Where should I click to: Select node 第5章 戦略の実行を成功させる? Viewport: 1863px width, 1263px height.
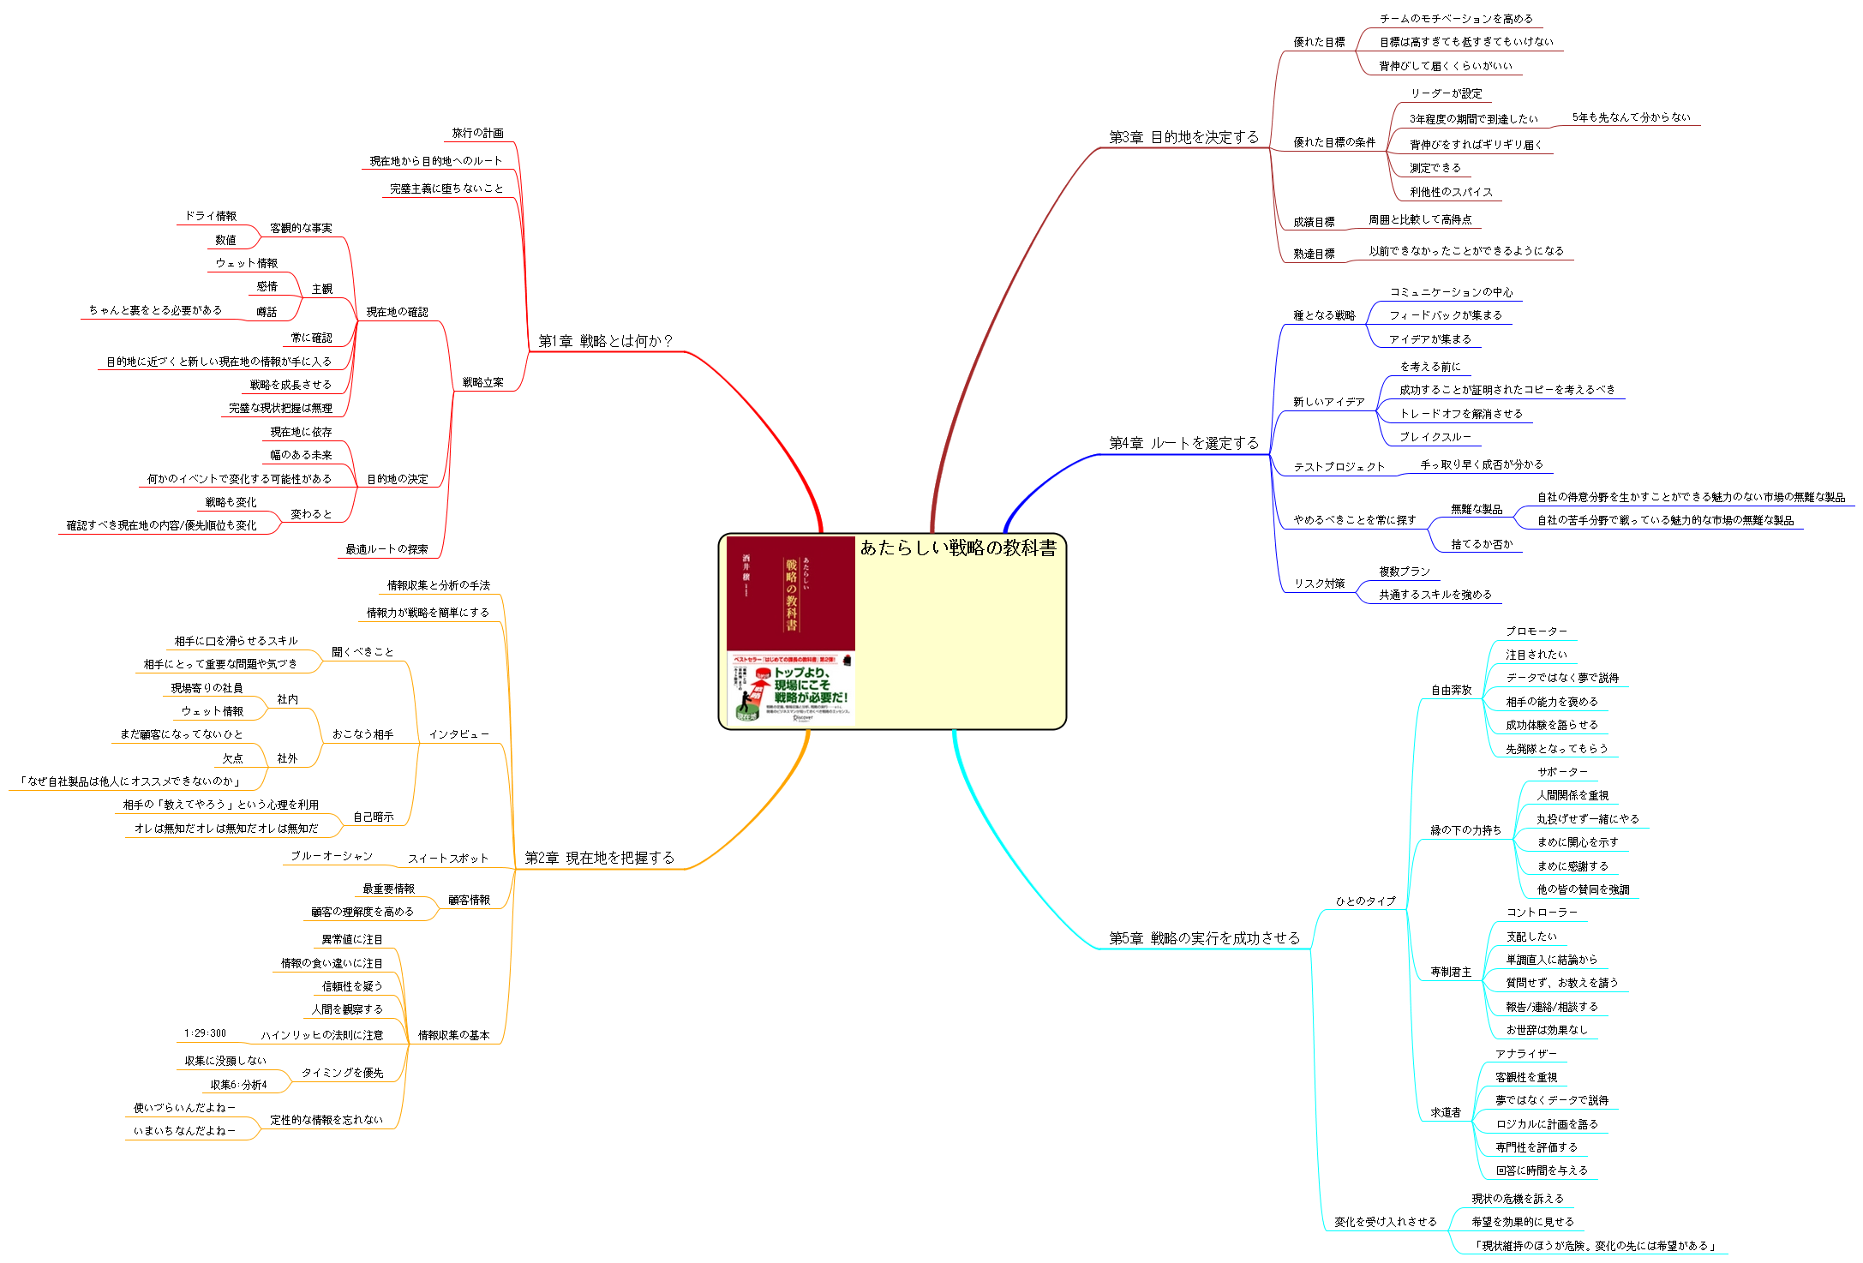(1204, 938)
